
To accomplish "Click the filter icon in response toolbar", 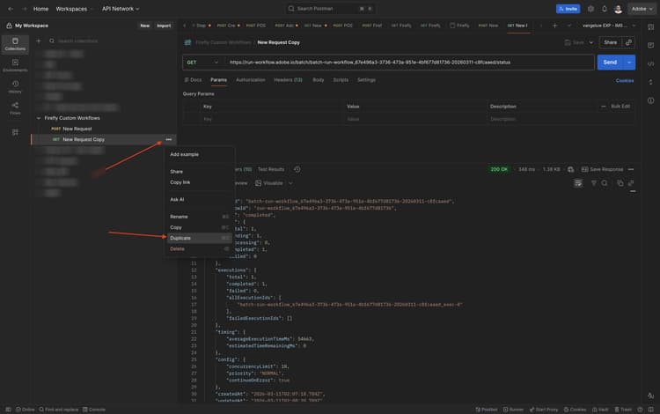I will [593, 183].
